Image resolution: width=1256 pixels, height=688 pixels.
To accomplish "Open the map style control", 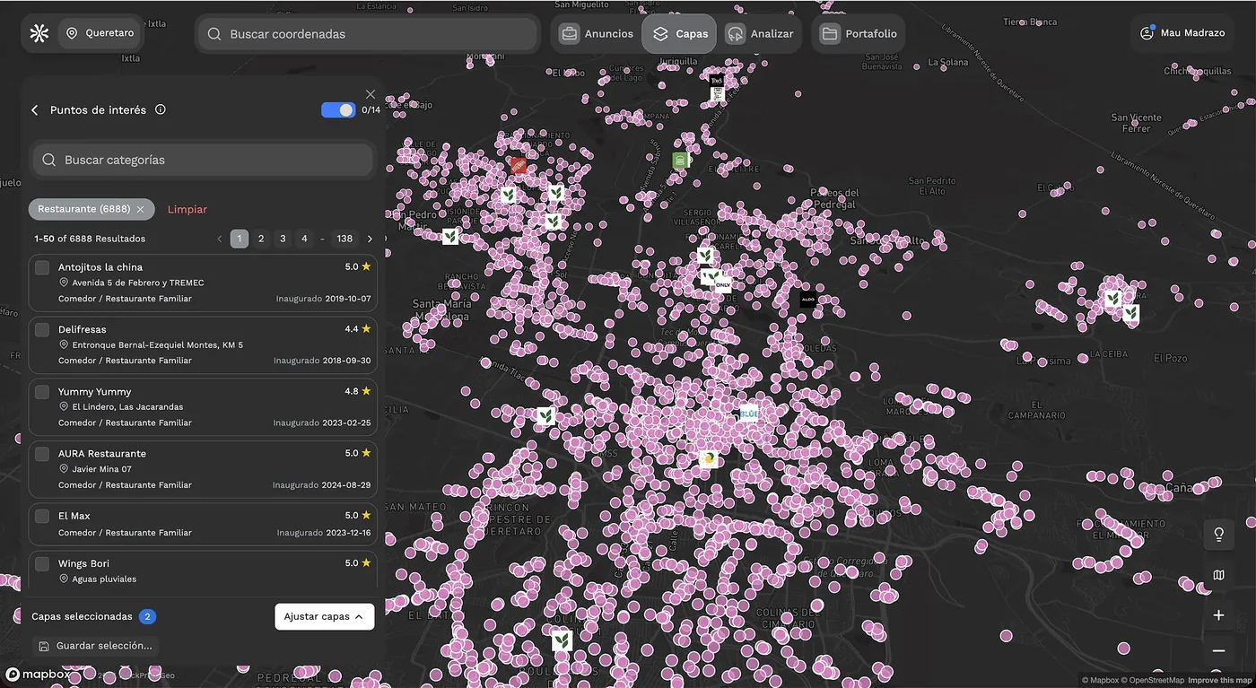I will (x=1218, y=575).
